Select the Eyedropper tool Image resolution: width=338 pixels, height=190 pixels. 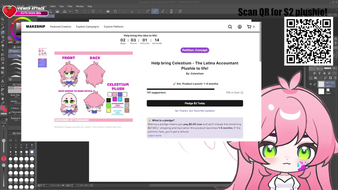[x=3, y=103]
